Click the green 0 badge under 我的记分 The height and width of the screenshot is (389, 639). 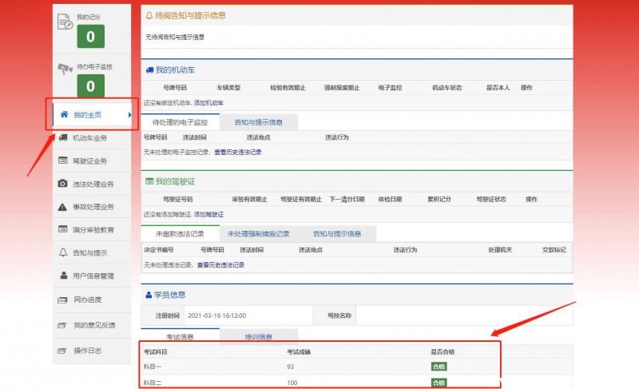coord(90,37)
